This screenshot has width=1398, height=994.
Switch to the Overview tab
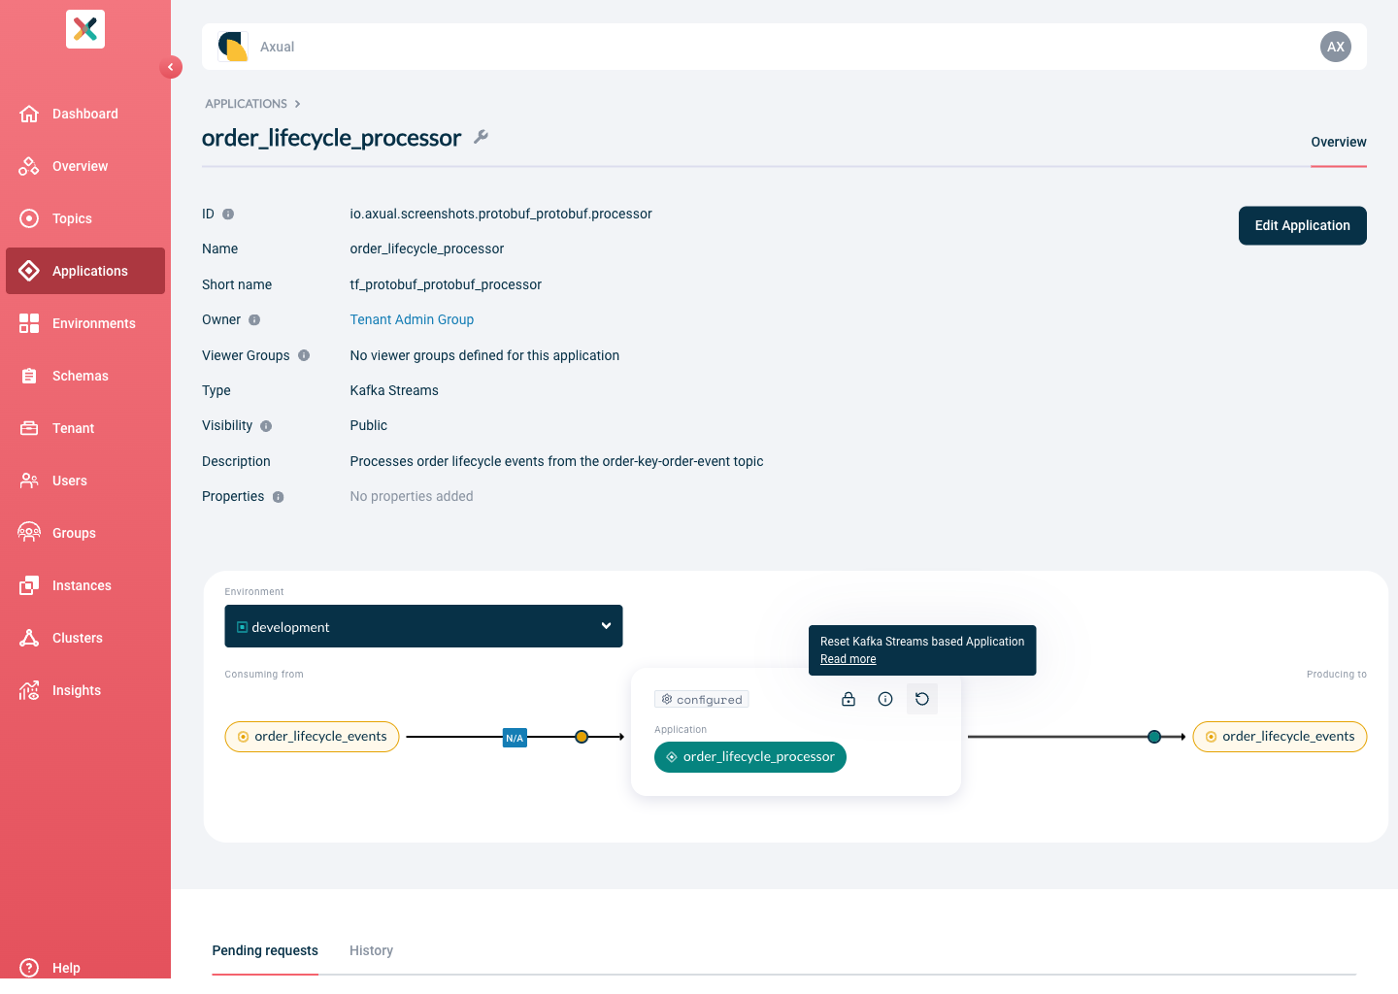(1339, 143)
